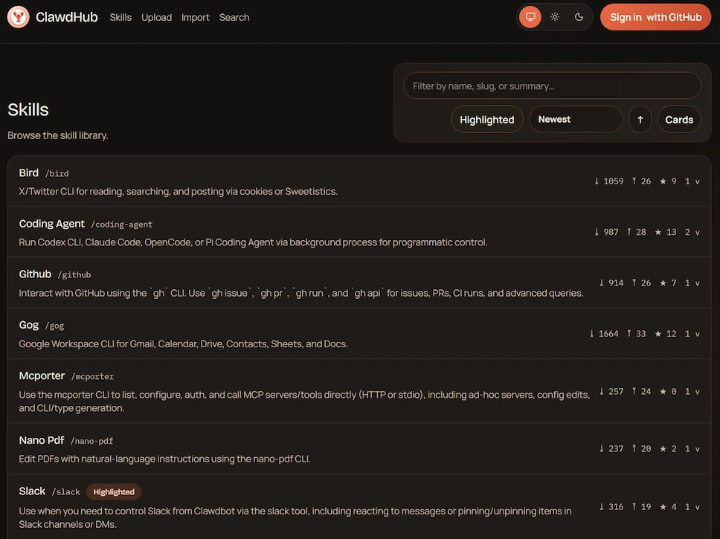720x539 pixels.
Task: Switch to dark theme moon icon
Action: coord(579,17)
